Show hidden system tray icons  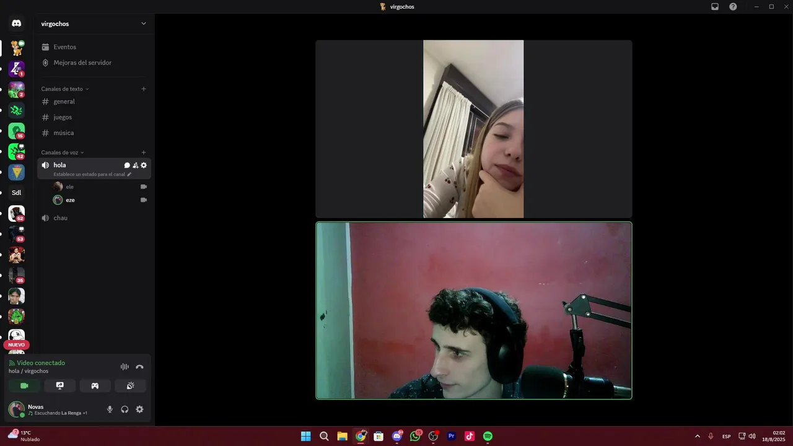tap(698, 436)
